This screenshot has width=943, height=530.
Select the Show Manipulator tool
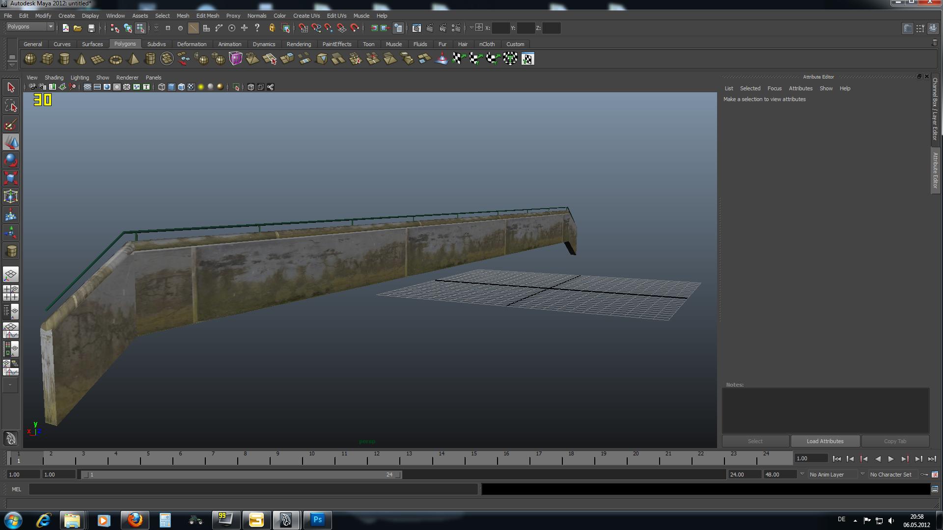[x=11, y=233]
